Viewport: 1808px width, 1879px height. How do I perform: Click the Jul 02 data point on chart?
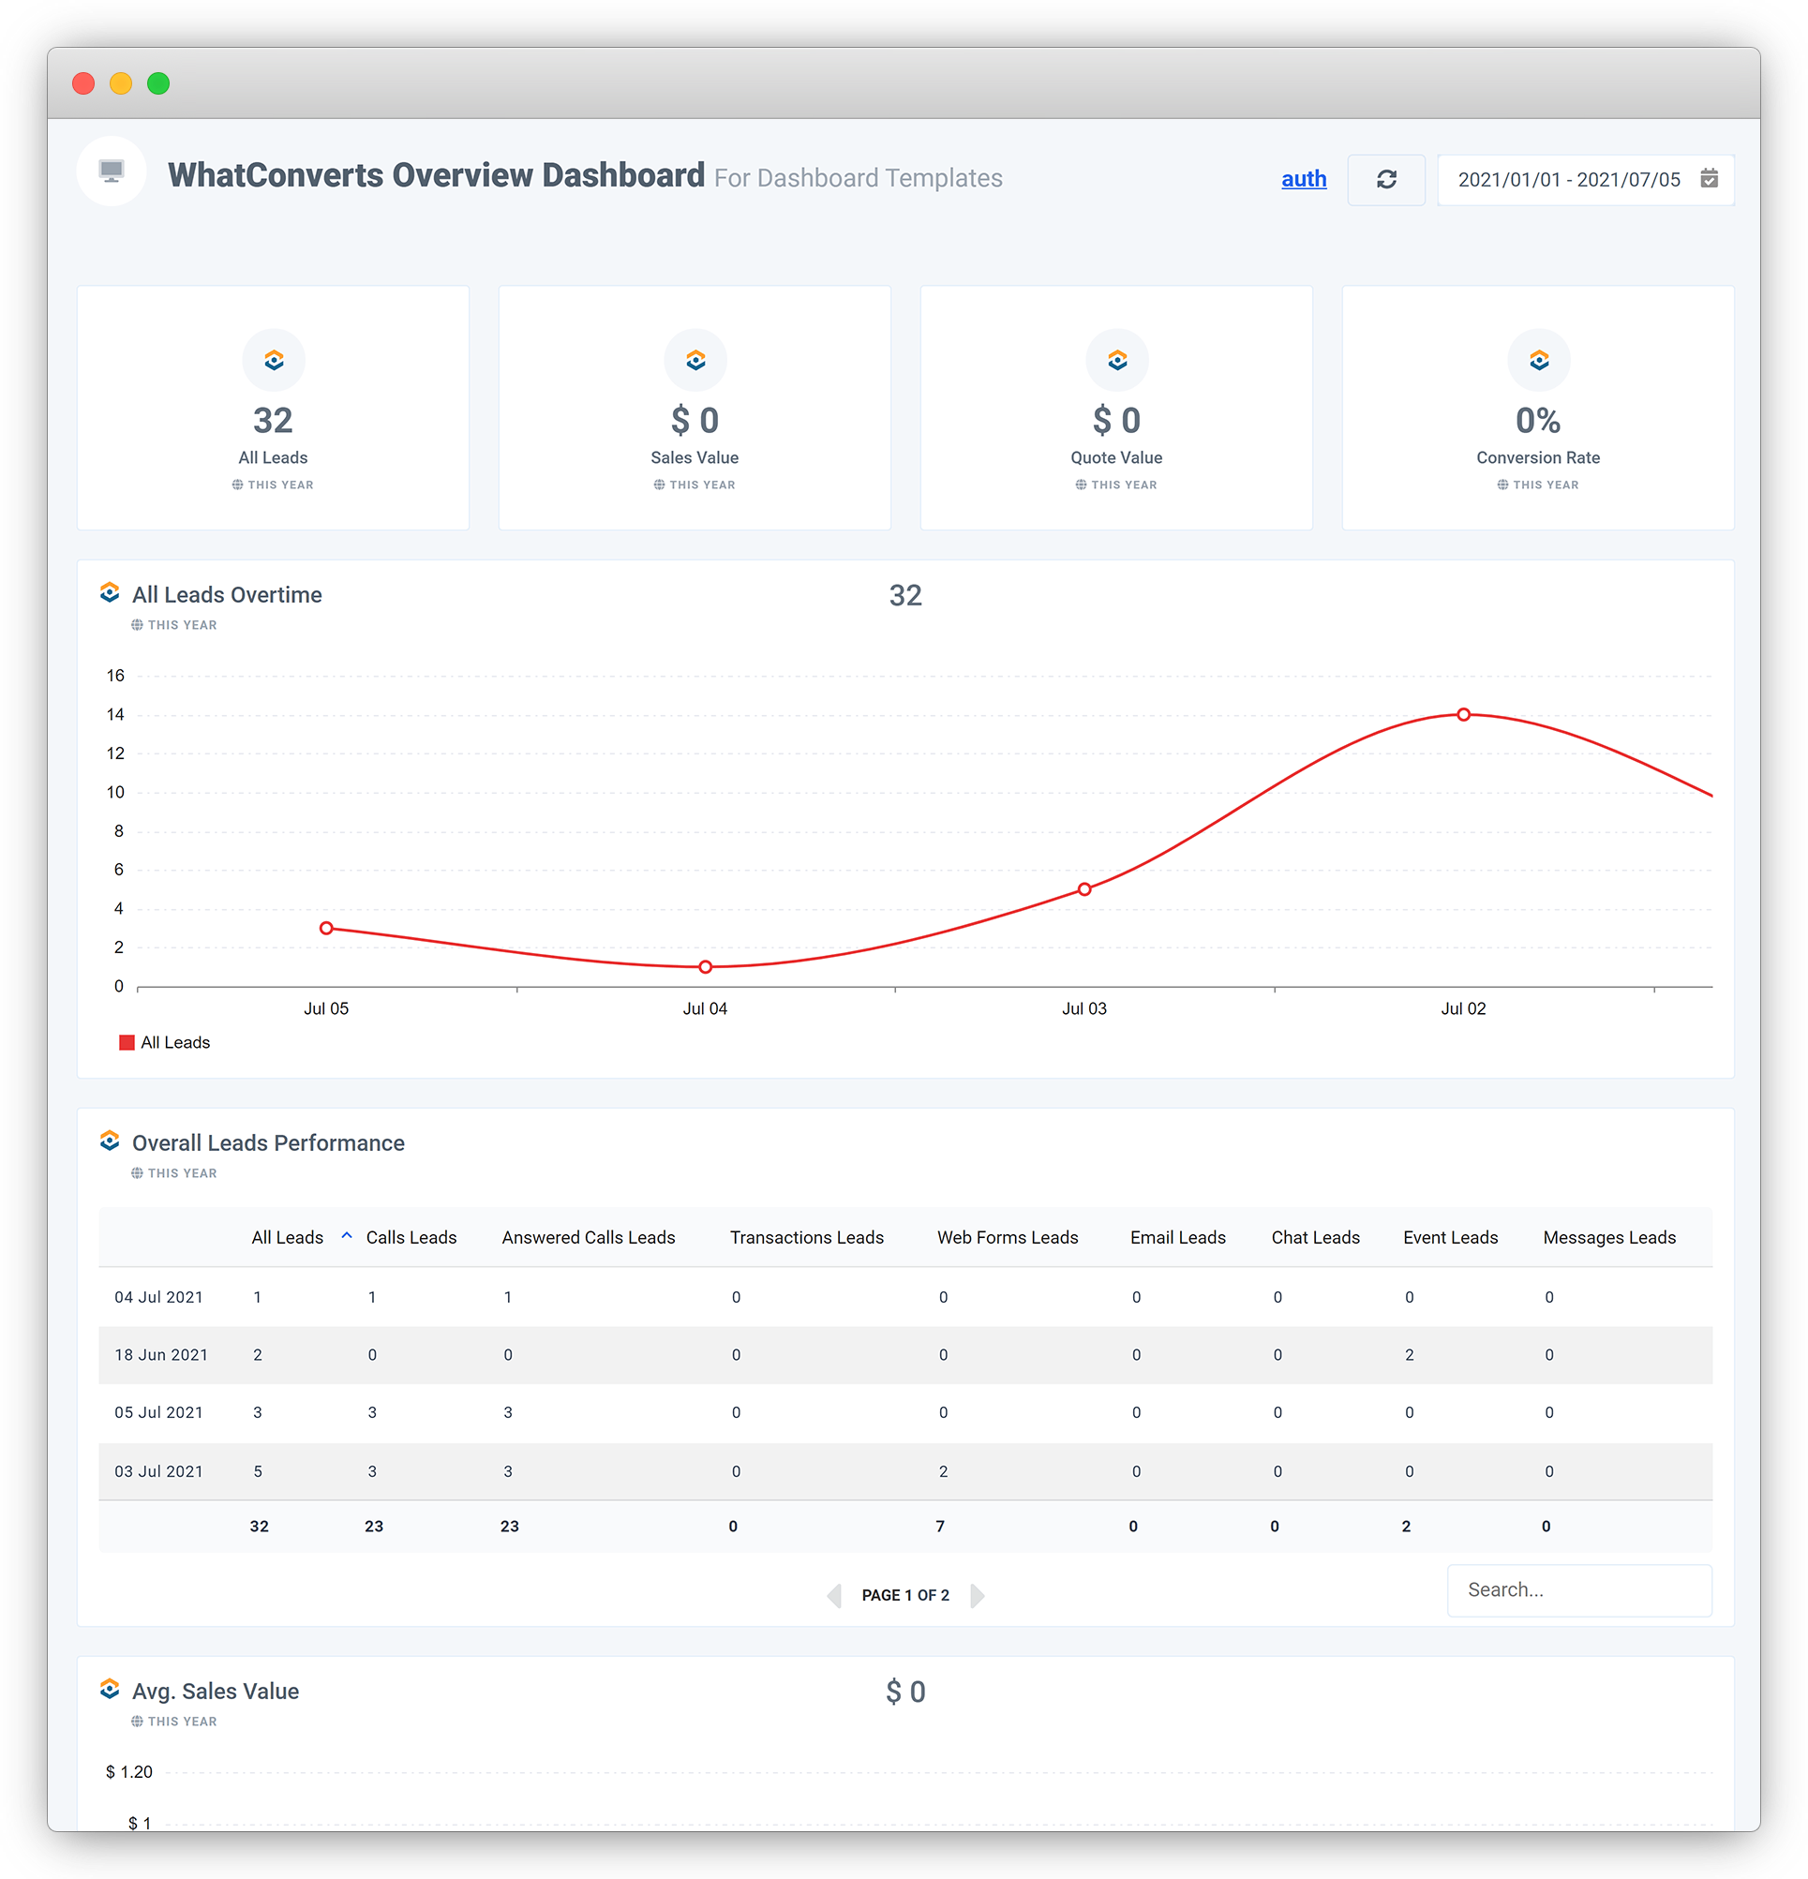[x=1463, y=714]
